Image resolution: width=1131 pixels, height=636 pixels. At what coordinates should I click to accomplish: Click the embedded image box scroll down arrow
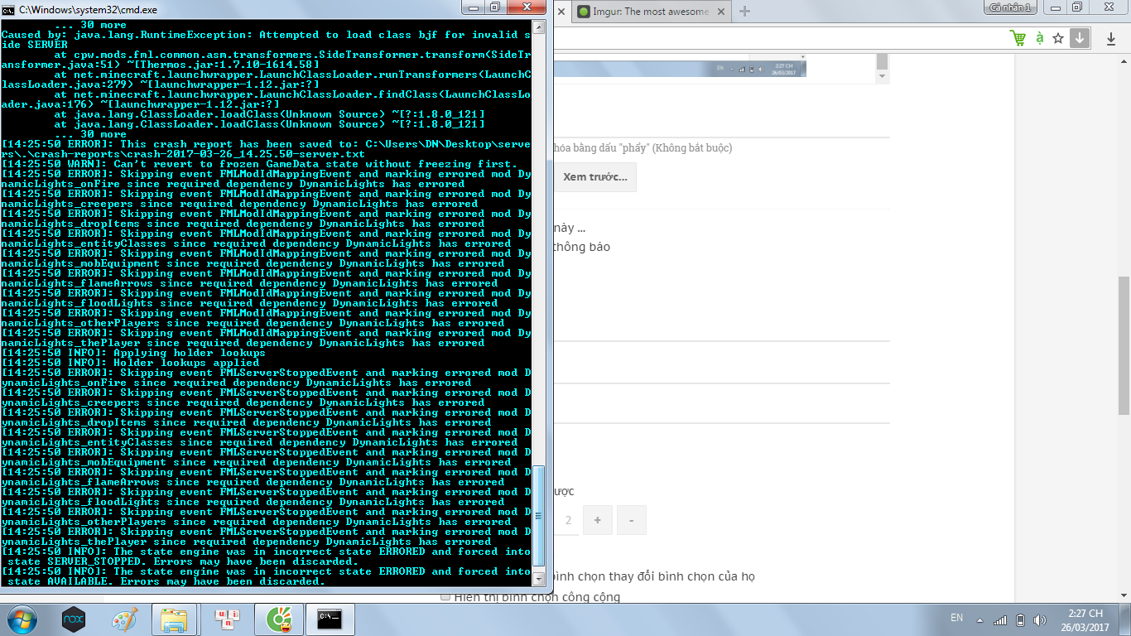(x=882, y=77)
